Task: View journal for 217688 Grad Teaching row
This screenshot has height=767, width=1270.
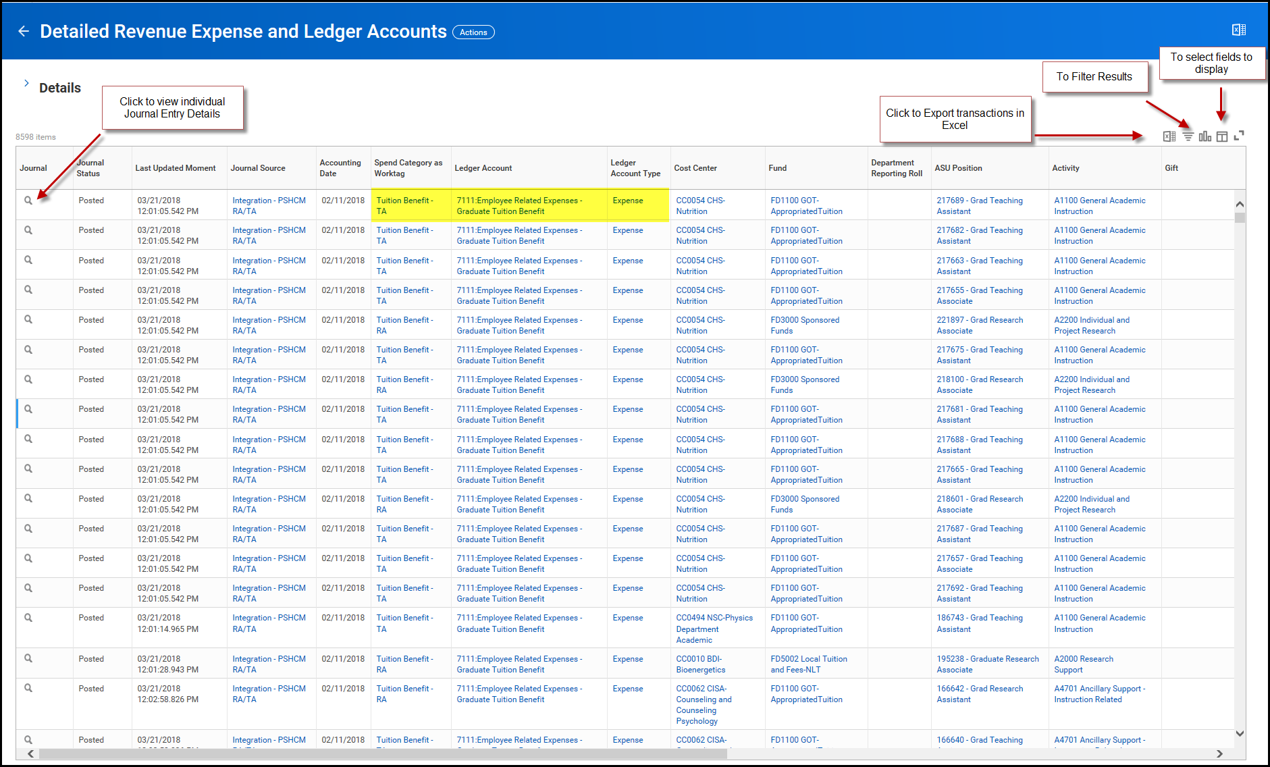Action: coord(28,439)
